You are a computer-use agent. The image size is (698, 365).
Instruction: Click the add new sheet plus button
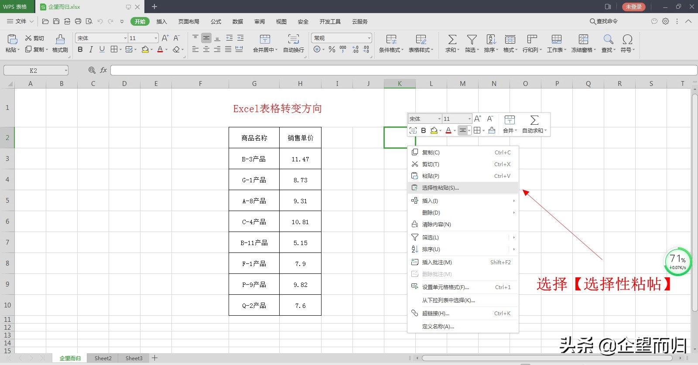click(x=154, y=358)
